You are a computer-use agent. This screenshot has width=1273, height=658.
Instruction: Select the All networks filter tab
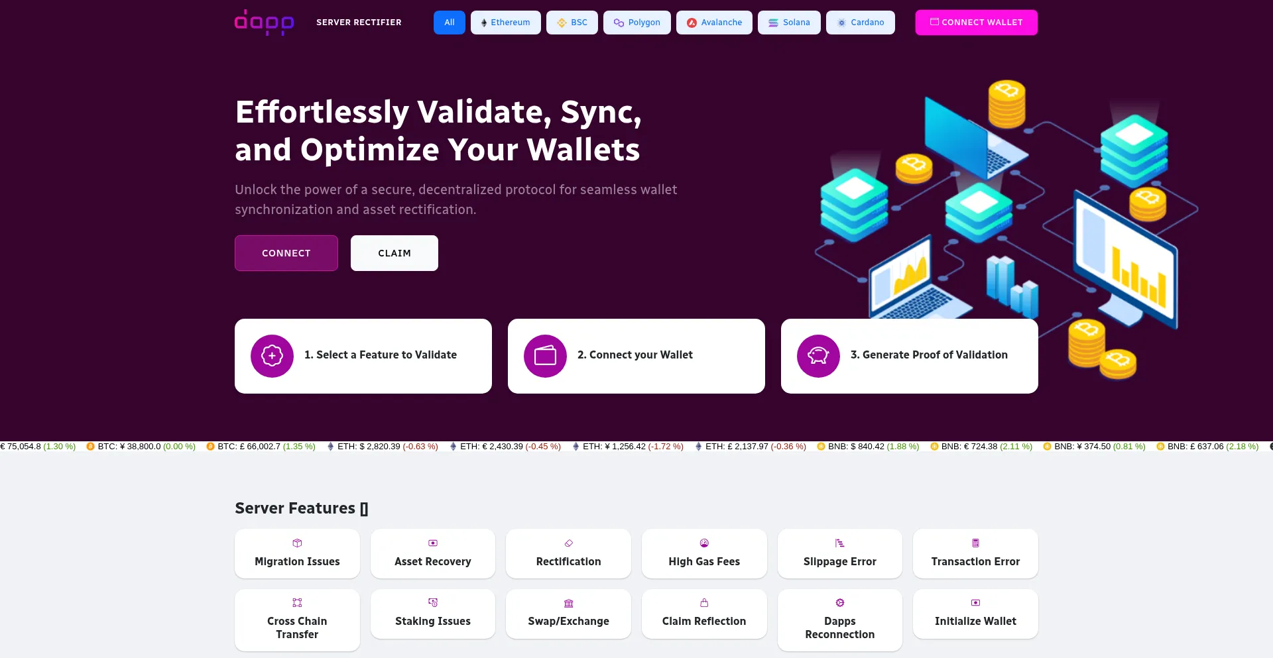[x=449, y=23]
